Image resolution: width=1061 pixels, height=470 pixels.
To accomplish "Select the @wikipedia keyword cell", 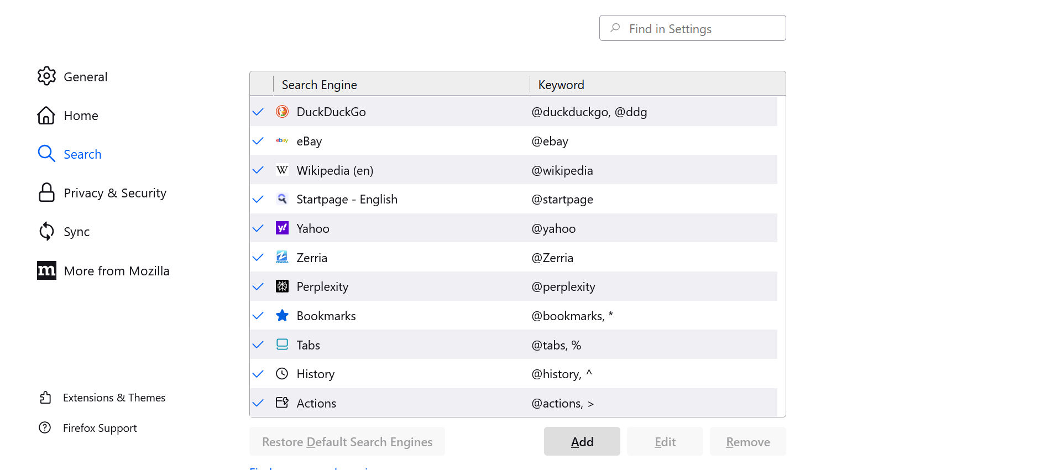I will click(x=562, y=170).
